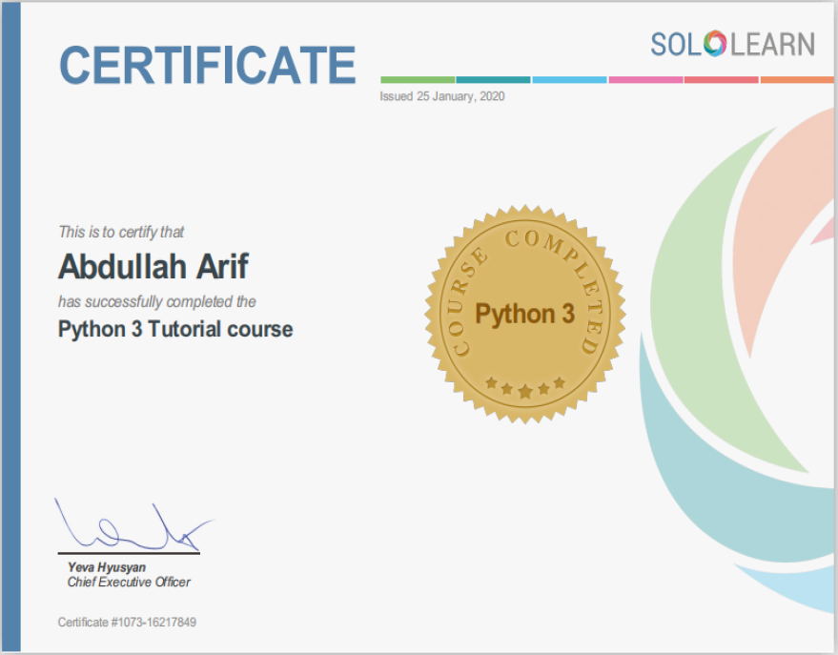This screenshot has height=655, width=838.
Task: Click the handwritten CEO signature
Action: click(x=133, y=525)
